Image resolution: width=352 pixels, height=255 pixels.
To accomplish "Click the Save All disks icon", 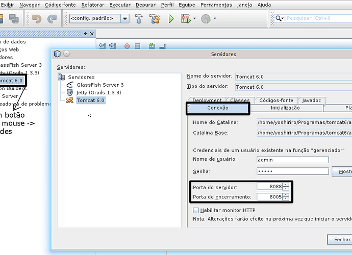I will coord(14,19).
